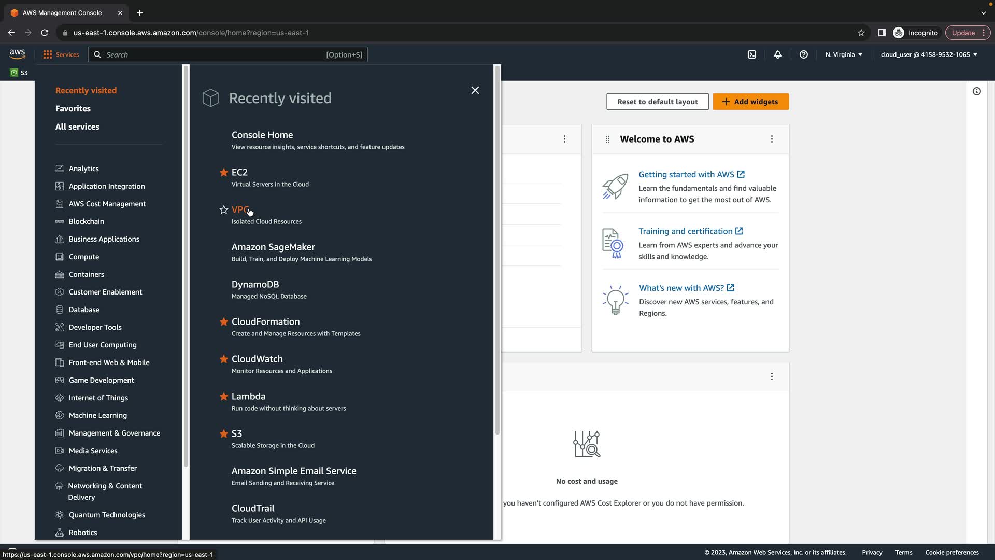
Task: Switch to the Favorites section
Action: tap(73, 108)
